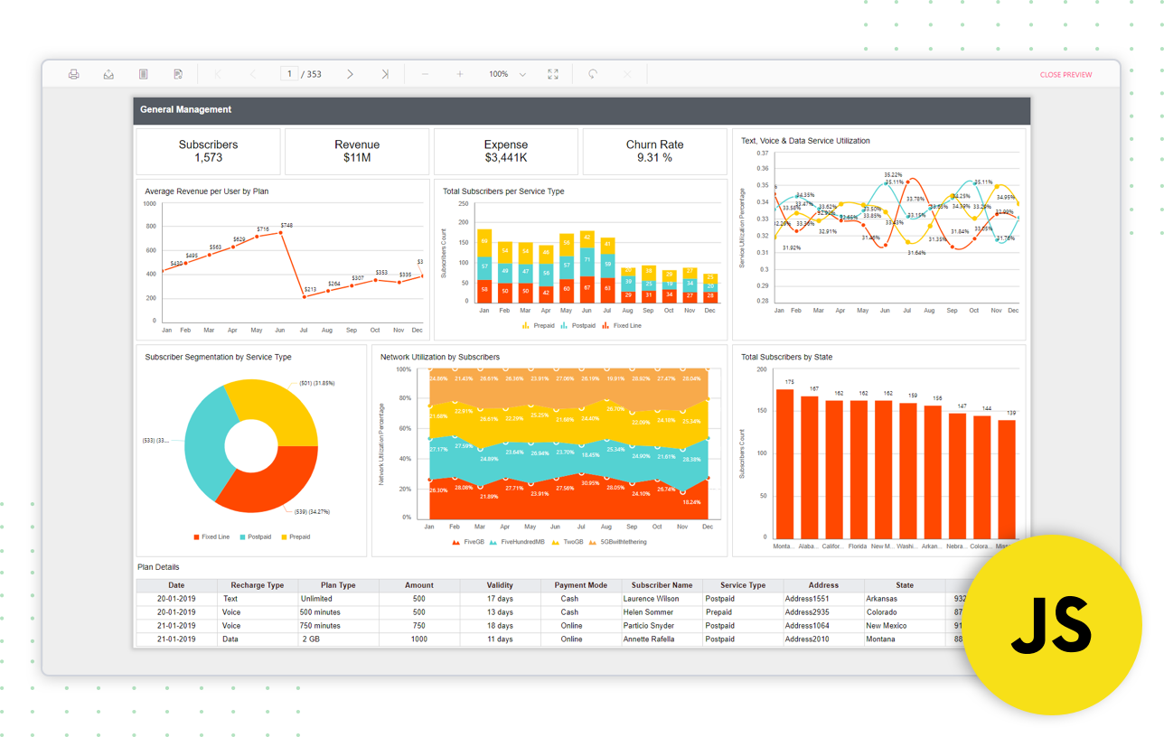Click CLOSE PREVIEW to exit preview

[x=1065, y=75]
